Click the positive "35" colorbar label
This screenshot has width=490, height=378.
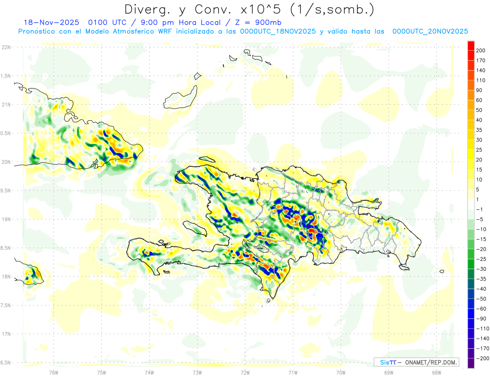[479, 130]
